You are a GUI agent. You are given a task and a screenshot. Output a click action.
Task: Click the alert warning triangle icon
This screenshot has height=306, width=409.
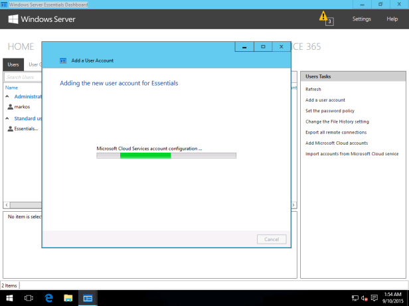coord(323,16)
